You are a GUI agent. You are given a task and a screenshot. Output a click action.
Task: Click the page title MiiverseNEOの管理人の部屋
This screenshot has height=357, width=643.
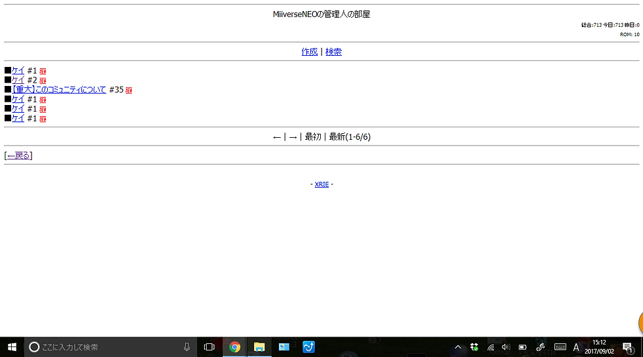click(x=321, y=14)
